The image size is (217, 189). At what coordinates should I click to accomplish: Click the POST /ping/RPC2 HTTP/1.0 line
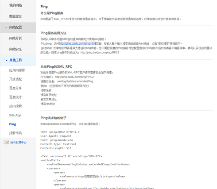(60, 132)
